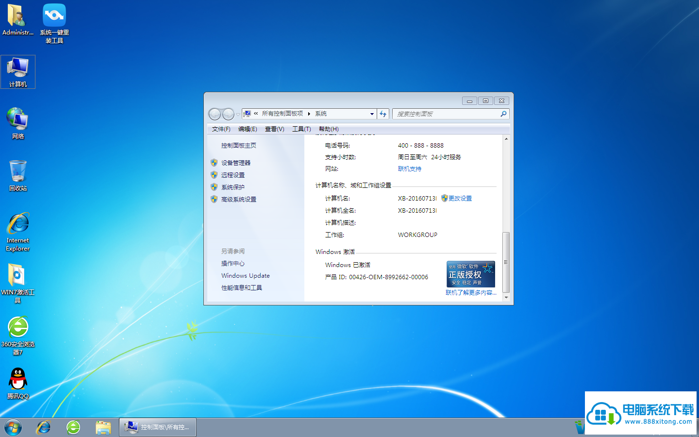Click the 正版授权 genuine software badge
The height and width of the screenshot is (437, 699).
click(x=471, y=274)
